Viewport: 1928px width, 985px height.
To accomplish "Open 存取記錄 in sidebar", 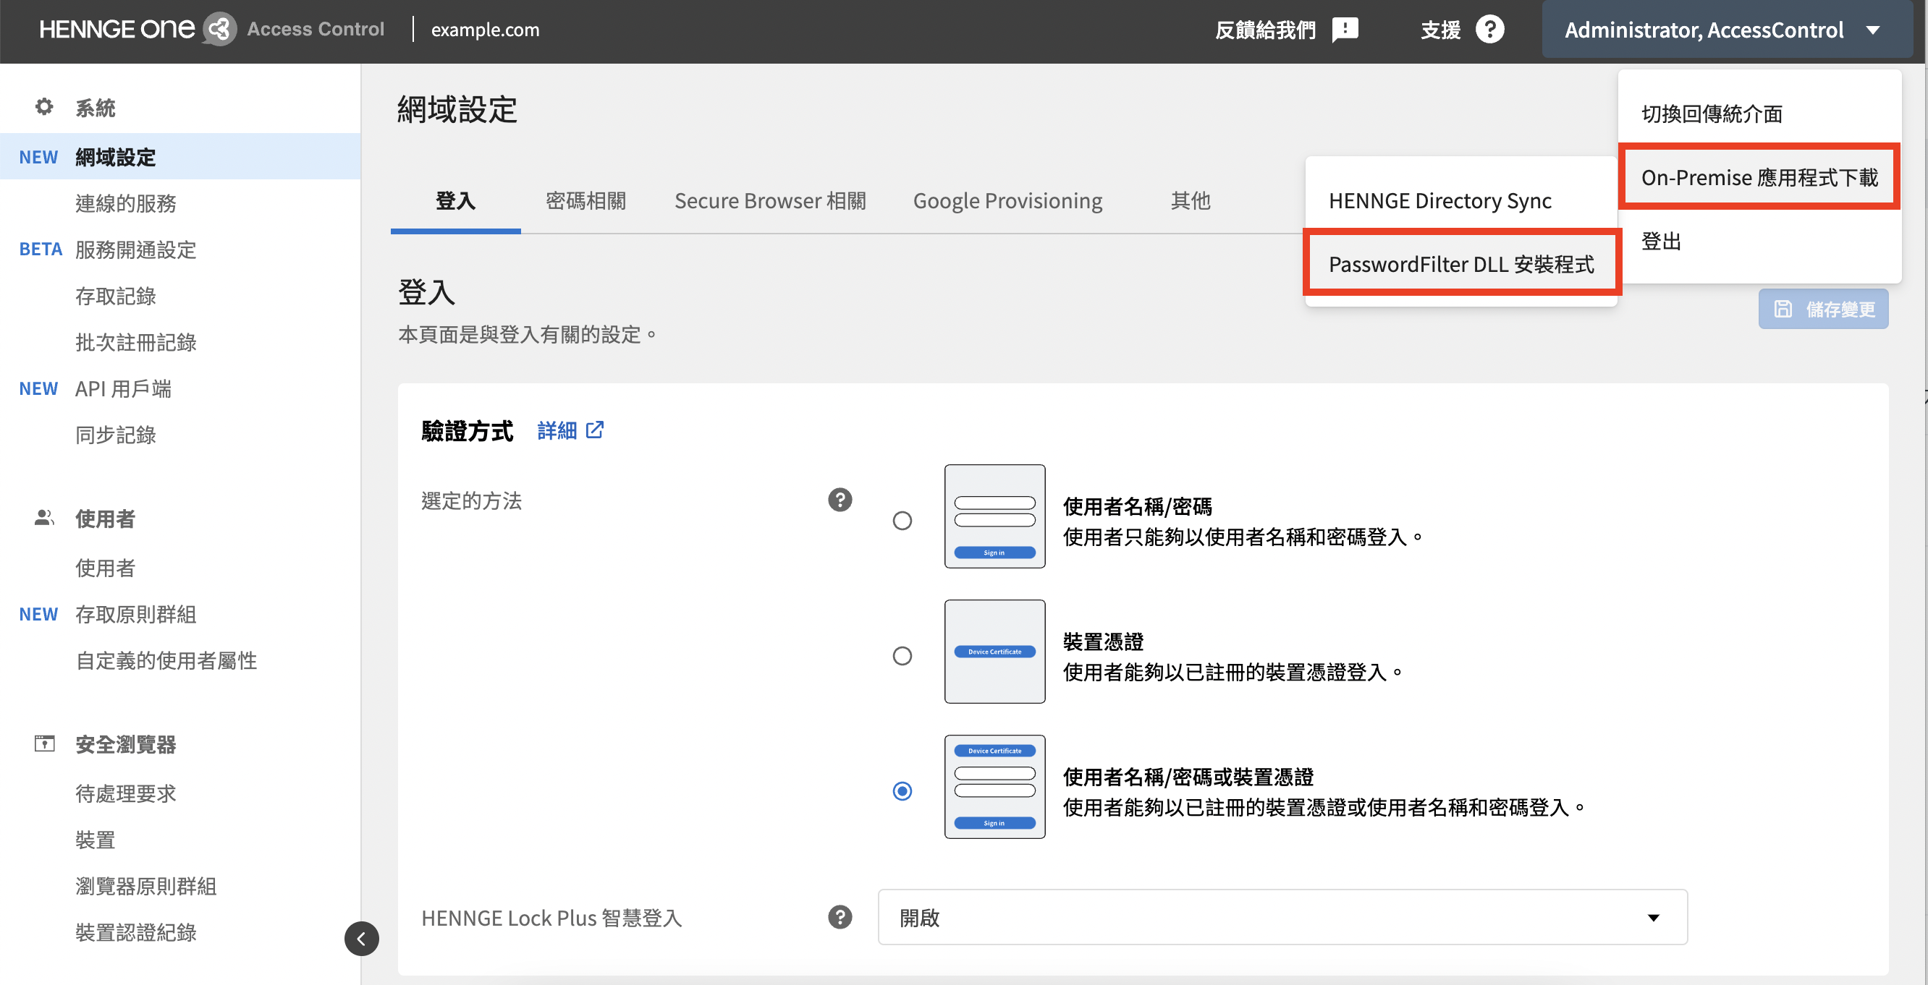I will pyautogui.click(x=115, y=297).
